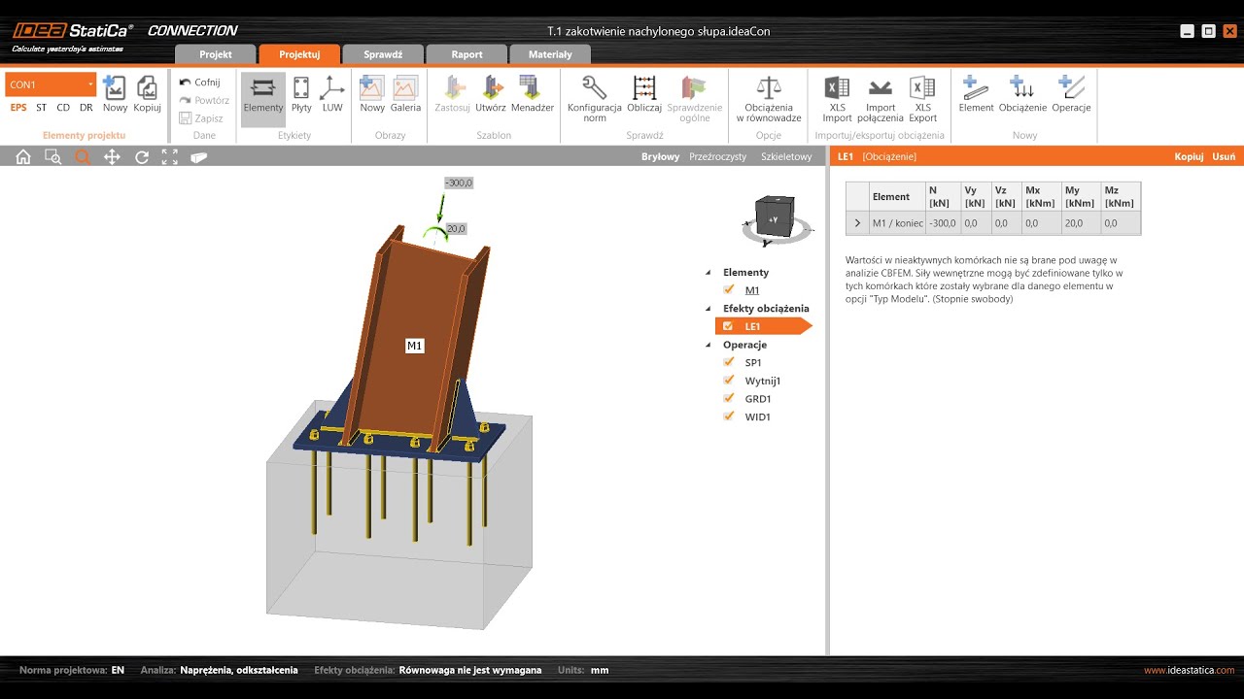Open XLS Import for loads

click(837, 88)
